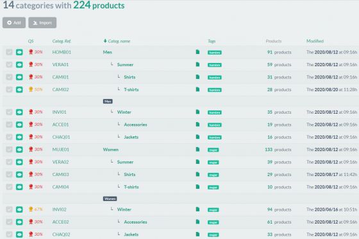
Task: Select the checkbox for INVI01 Winter row
Action: pos(9,112)
